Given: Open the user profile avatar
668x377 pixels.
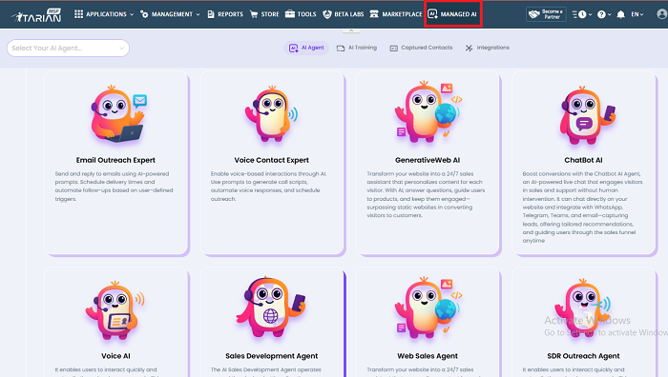Looking at the screenshot, I should click(662, 14).
